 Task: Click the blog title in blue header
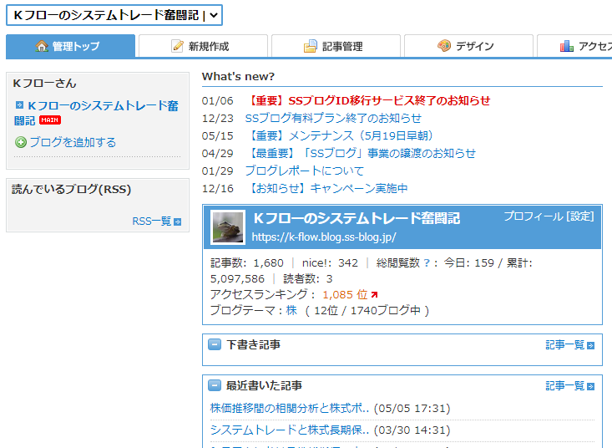tap(357, 218)
